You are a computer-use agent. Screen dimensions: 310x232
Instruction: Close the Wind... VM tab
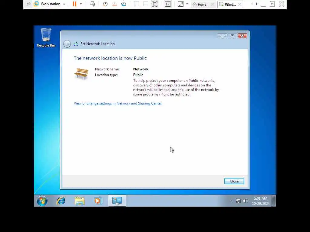(x=240, y=4)
